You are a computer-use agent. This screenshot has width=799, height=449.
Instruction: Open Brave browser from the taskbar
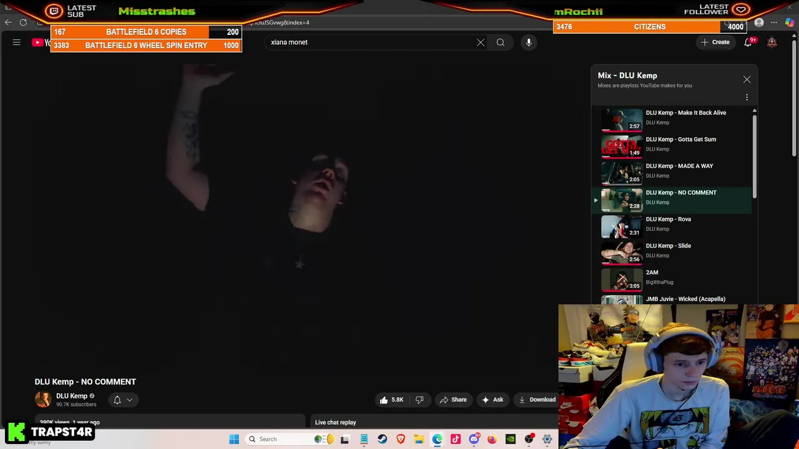coord(401,439)
